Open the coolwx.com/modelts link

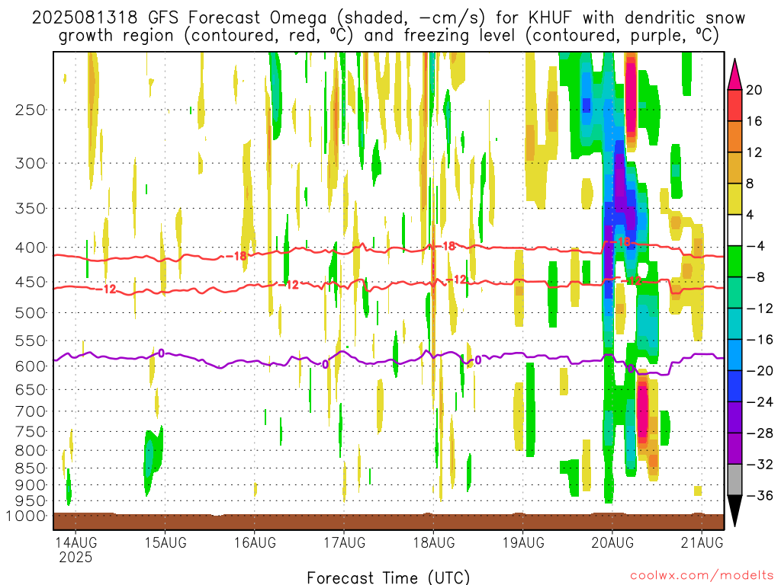(x=702, y=576)
